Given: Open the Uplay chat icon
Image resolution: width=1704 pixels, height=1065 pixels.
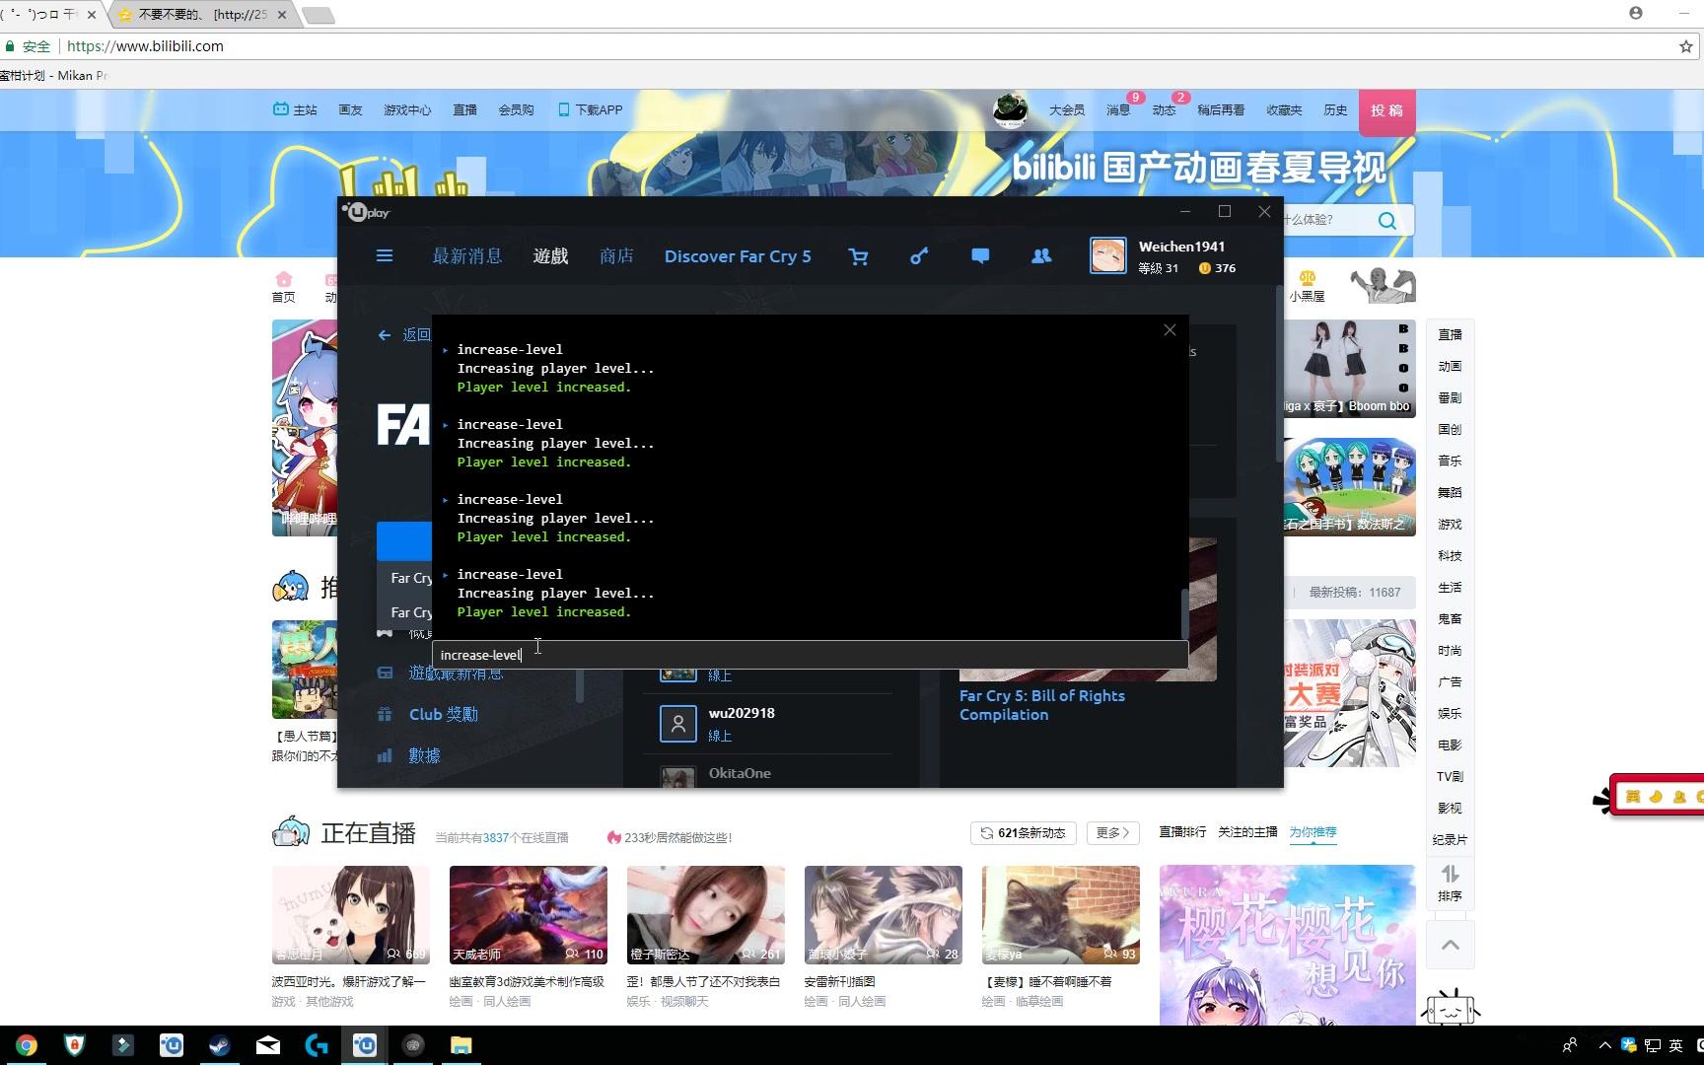Looking at the screenshot, I should [980, 256].
